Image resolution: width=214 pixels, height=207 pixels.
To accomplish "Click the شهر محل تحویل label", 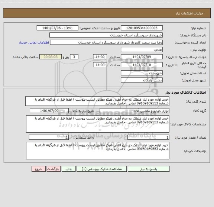I will pyautogui.click(x=194, y=80).
